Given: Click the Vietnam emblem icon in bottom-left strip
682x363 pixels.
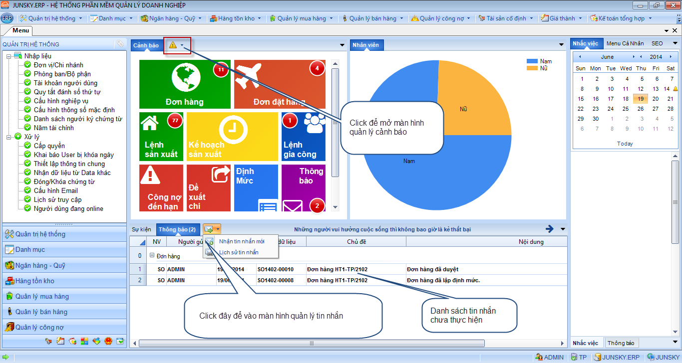Looking at the screenshot, I should click(x=109, y=341).
